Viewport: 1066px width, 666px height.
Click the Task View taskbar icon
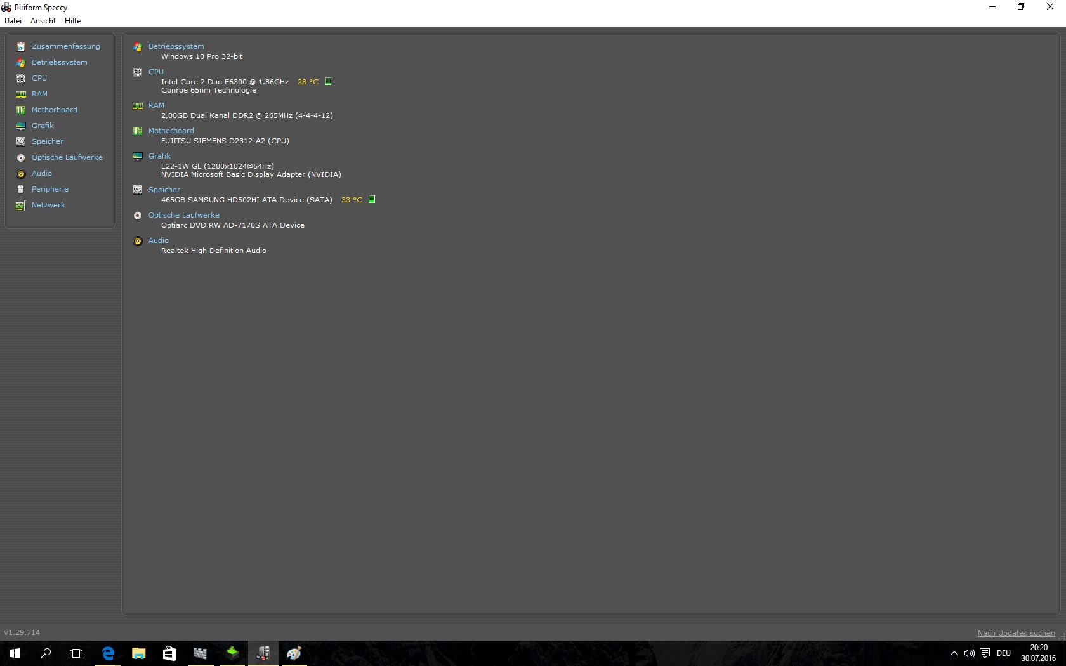pyautogui.click(x=76, y=653)
